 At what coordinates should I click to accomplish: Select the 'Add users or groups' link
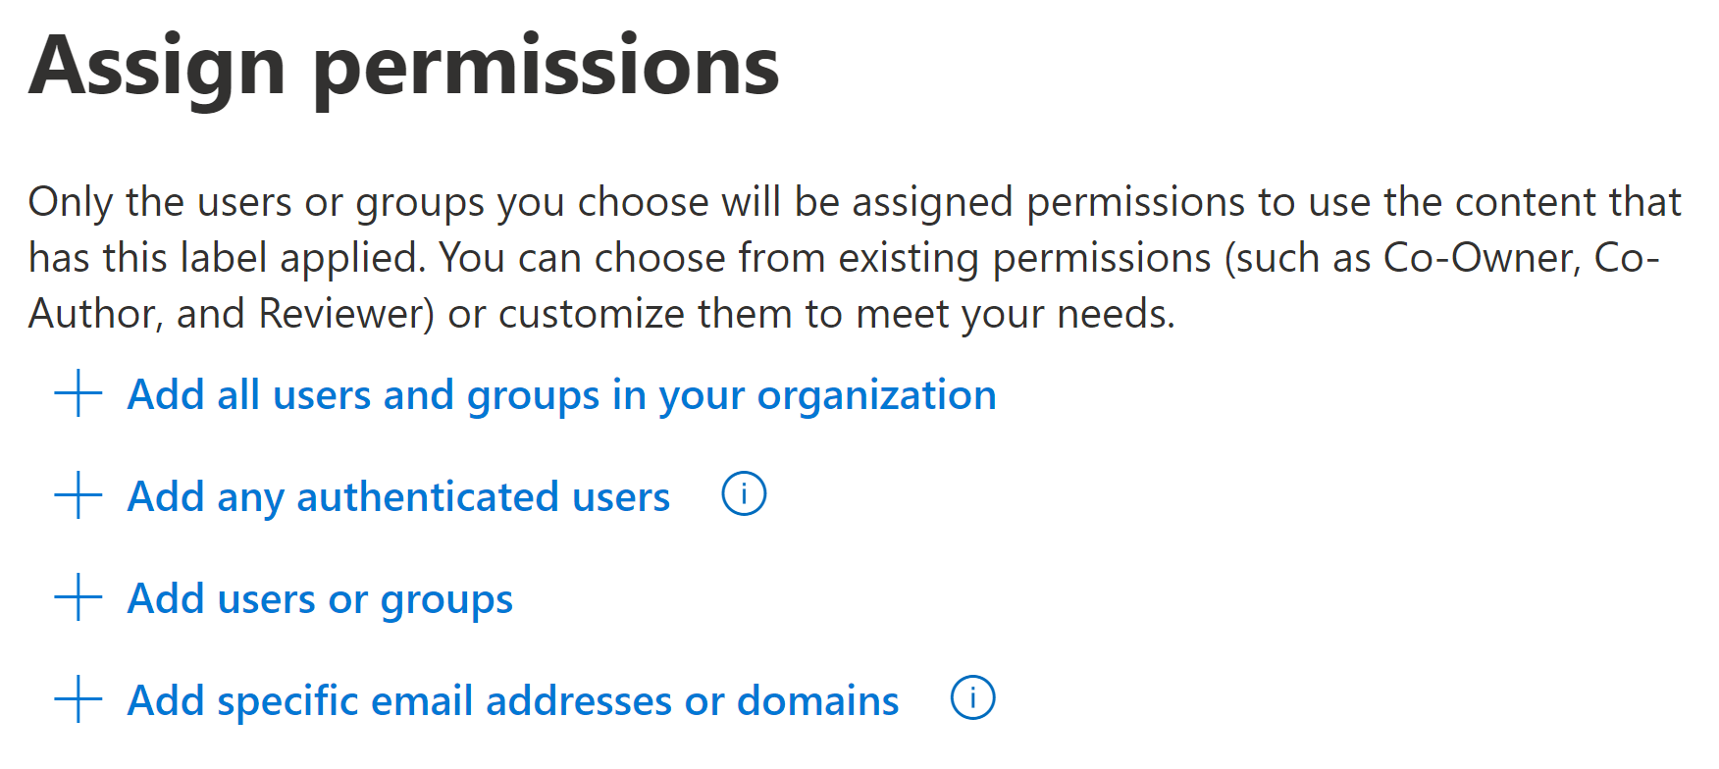[320, 599]
